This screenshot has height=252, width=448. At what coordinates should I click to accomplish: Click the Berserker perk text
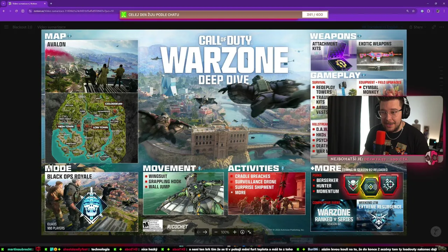point(327,180)
